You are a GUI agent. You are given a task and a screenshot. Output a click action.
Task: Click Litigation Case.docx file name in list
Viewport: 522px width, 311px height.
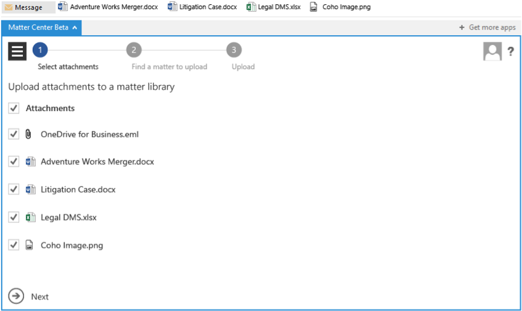78,189
